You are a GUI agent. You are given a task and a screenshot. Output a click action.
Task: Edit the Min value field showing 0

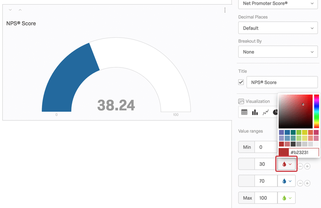266,147
